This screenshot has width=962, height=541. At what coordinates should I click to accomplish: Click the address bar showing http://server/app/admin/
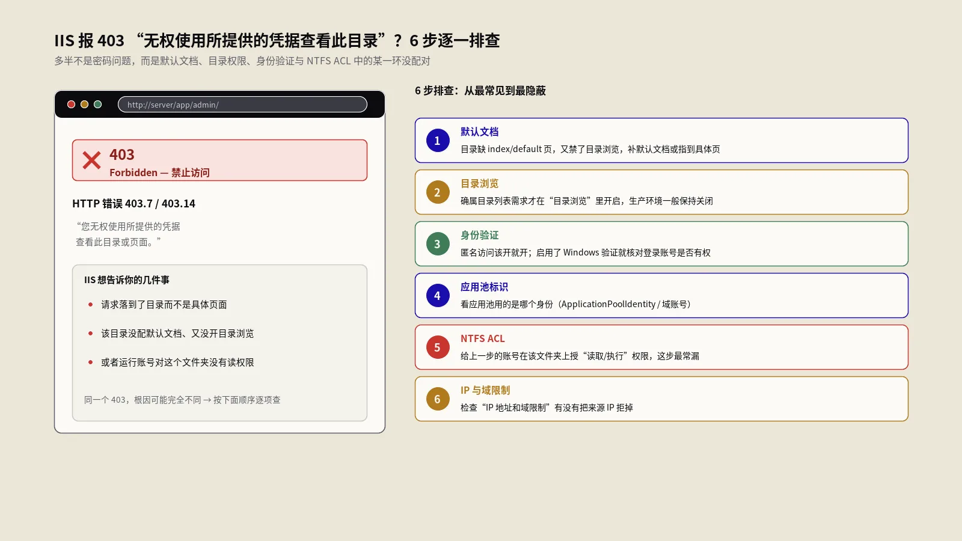tap(242, 105)
